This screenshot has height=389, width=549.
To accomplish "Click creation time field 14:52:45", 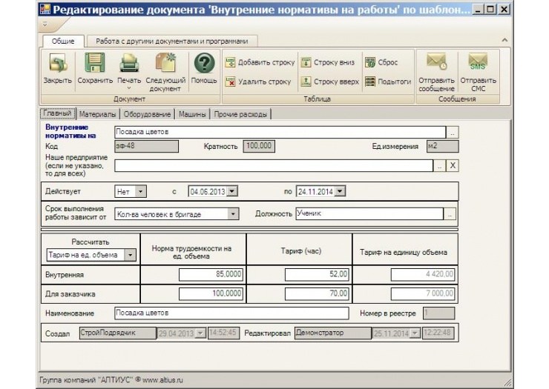I will pyautogui.click(x=223, y=333).
